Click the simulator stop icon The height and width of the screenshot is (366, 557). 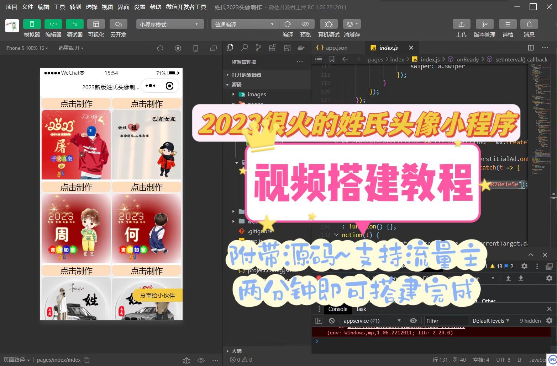point(178,48)
